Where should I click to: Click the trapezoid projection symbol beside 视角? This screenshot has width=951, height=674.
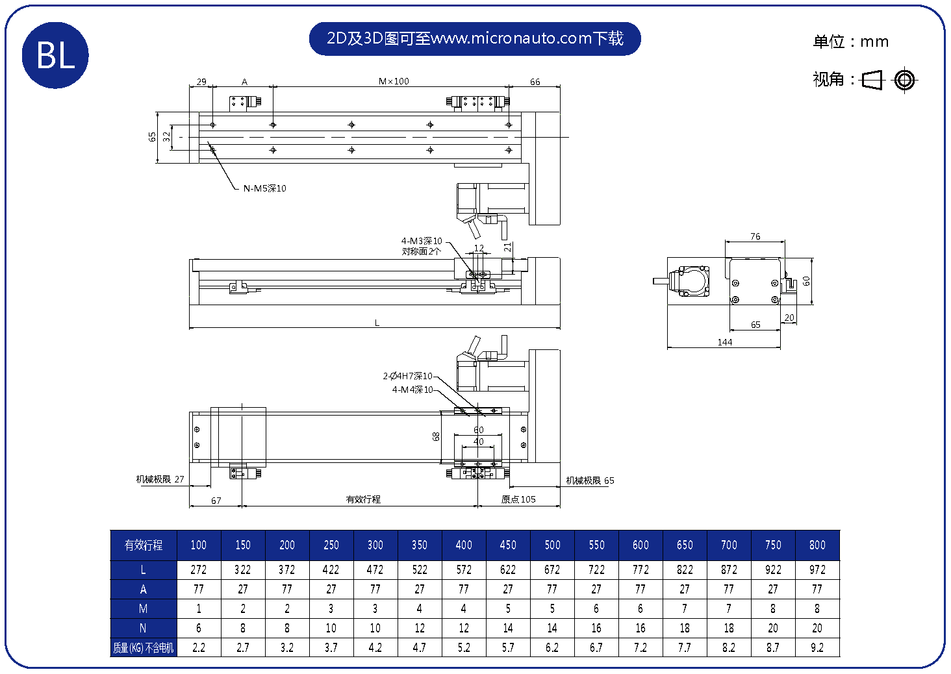(x=872, y=80)
